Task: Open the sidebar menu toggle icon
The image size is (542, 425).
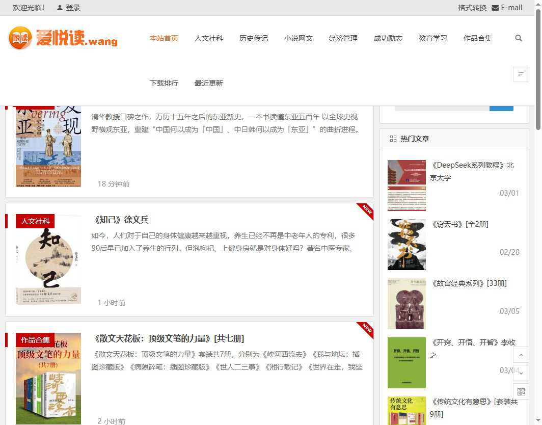Action: [521, 74]
